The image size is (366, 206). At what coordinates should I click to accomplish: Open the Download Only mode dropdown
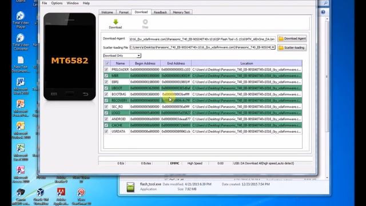pos(122,56)
